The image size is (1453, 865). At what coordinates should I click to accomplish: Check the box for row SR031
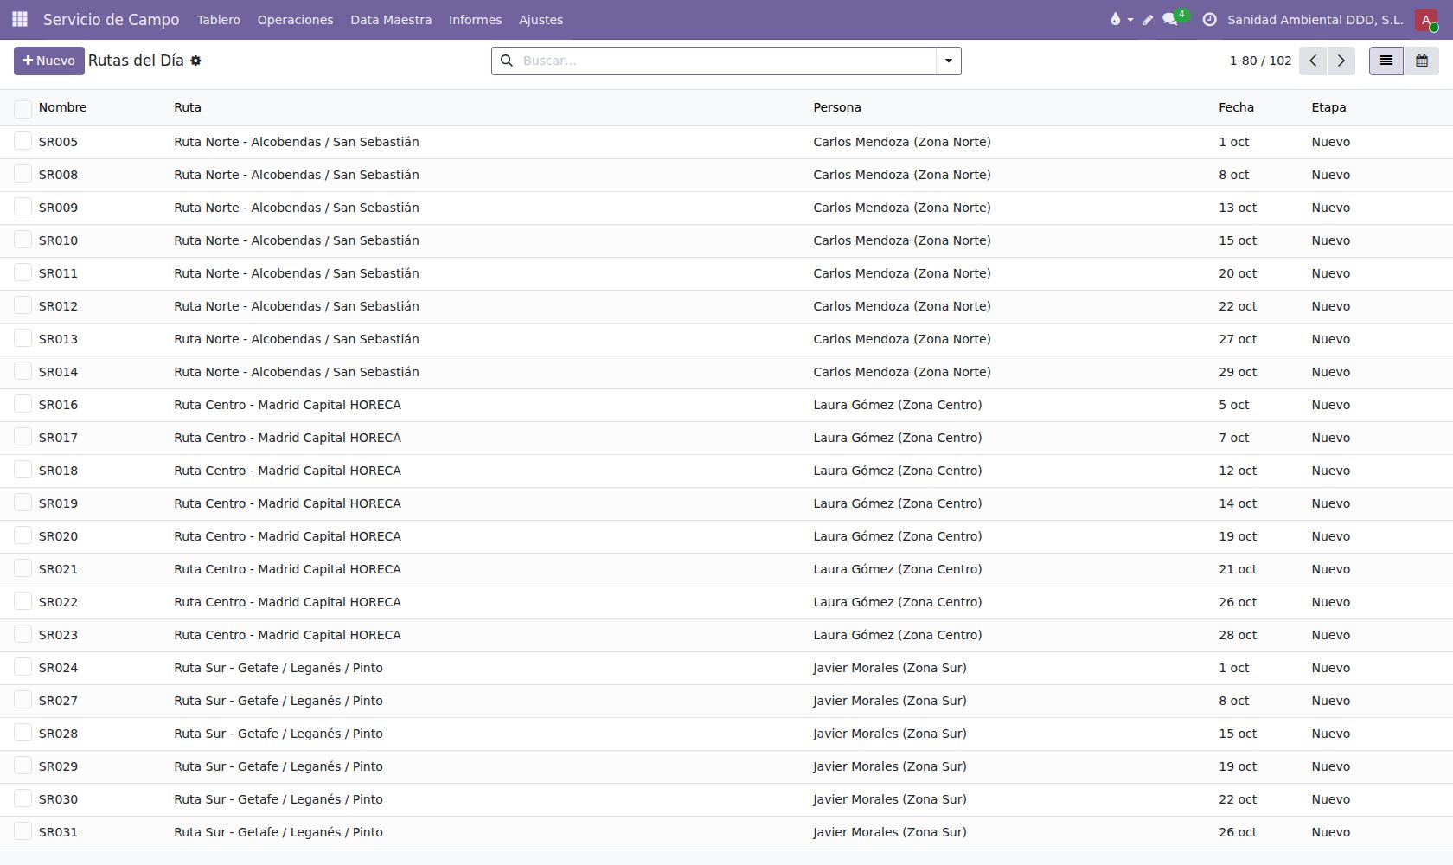coord(22,831)
